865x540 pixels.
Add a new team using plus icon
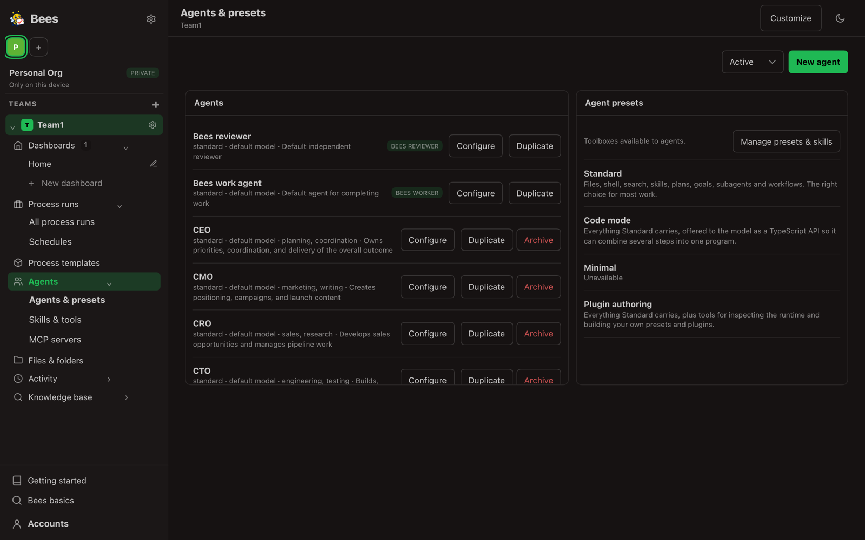156,104
